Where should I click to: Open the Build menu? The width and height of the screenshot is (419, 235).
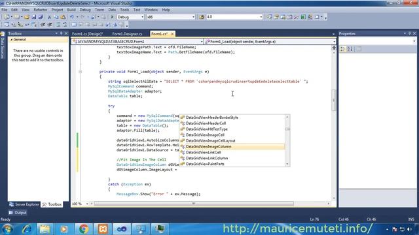(71, 10)
